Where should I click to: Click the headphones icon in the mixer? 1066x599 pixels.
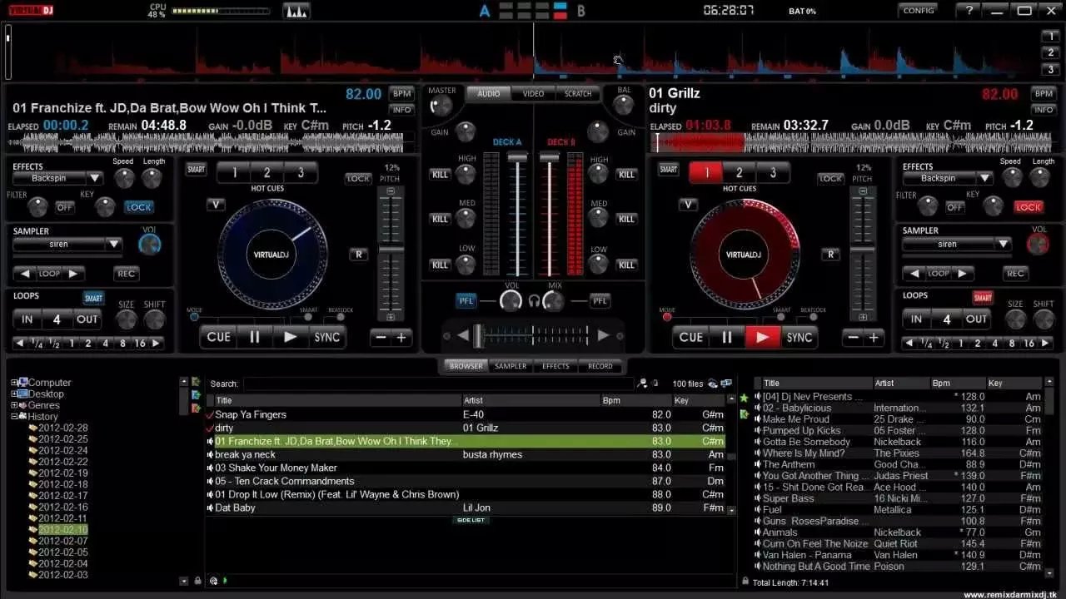tap(534, 300)
